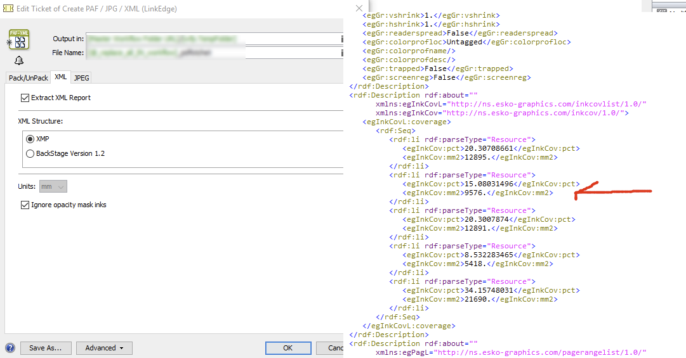Toggle Extract XML Report checkbox
Viewport: 686px width, 358px height.
click(25, 98)
